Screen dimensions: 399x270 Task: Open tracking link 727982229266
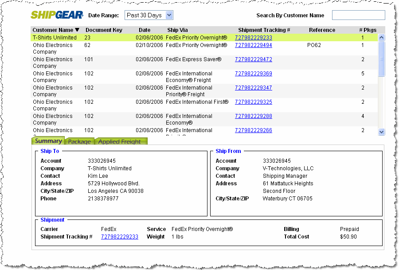(254, 130)
